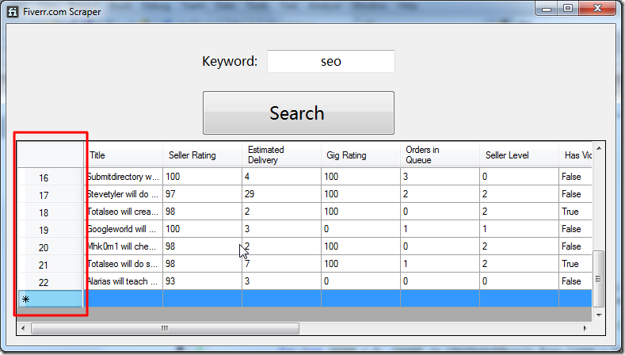Screen dimensions: 625x355
Task: Focus the Keyword input field containing seo
Action: 331,62
